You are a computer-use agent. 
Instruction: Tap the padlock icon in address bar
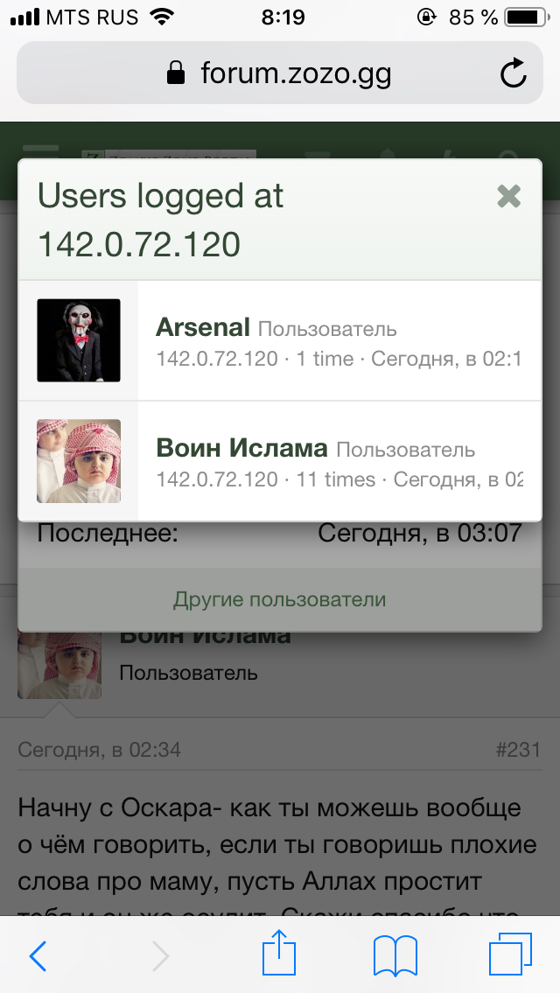[x=176, y=73]
